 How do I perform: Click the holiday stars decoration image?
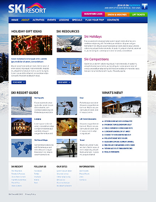point(32,45)
